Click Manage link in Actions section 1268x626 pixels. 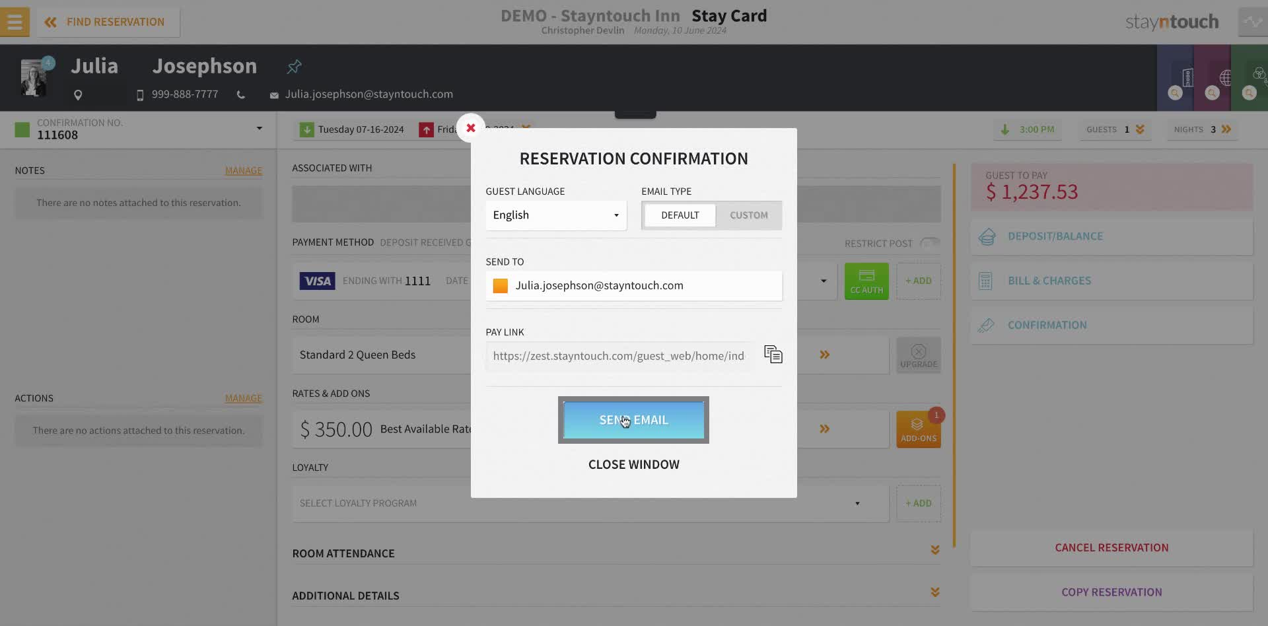tap(243, 398)
